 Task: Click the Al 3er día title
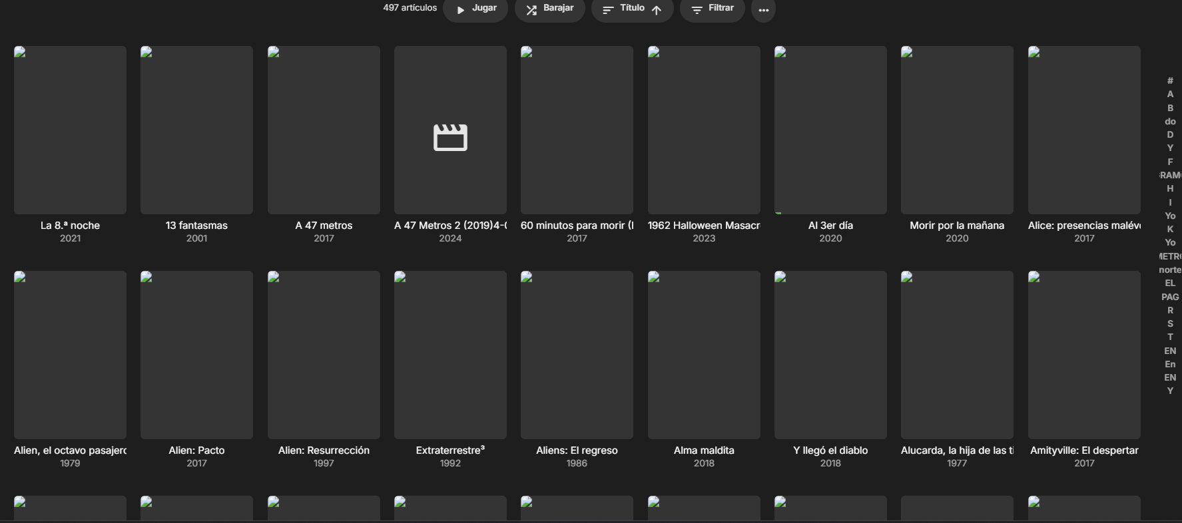coord(830,226)
